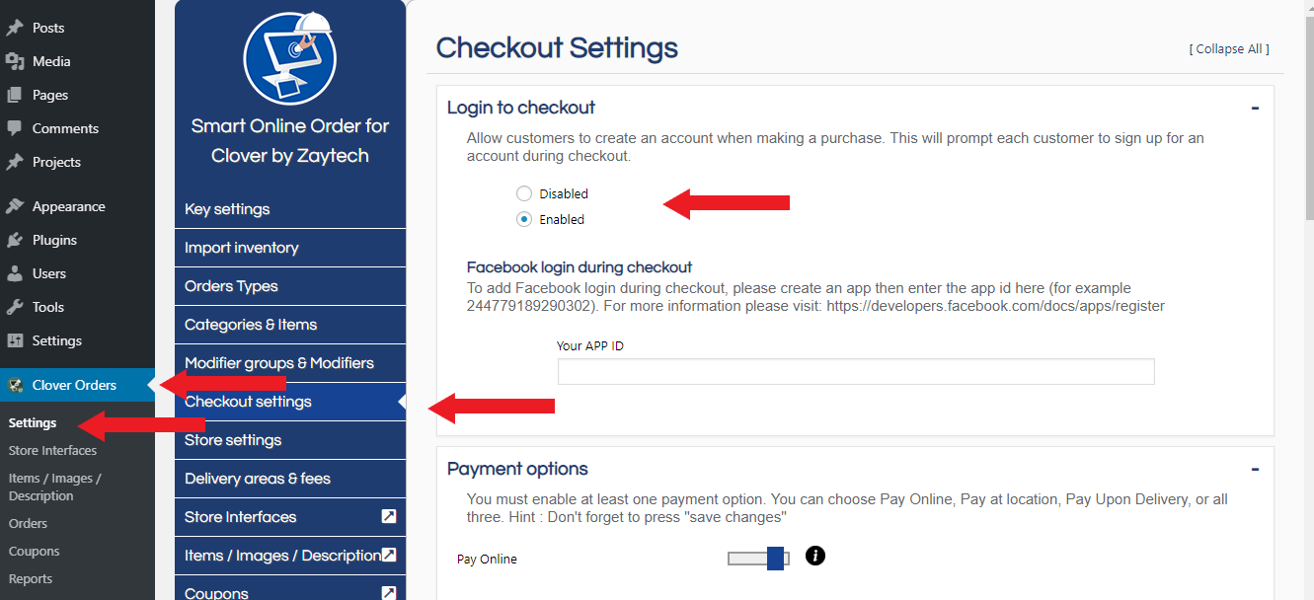Viewport: 1314px width, 600px height.
Task: Click the Media icon in WordPress sidebar
Action: click(15, 61)
